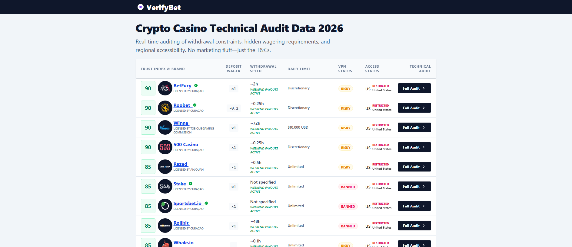Open Full Audit for Razed

coord(414,167)
